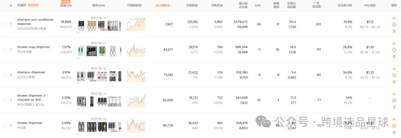Image resolution: width=401 pixels, height=138 pixels.
Task: Delete the shampoo and conditioner dispenser keyword
Action: (394, 31)
